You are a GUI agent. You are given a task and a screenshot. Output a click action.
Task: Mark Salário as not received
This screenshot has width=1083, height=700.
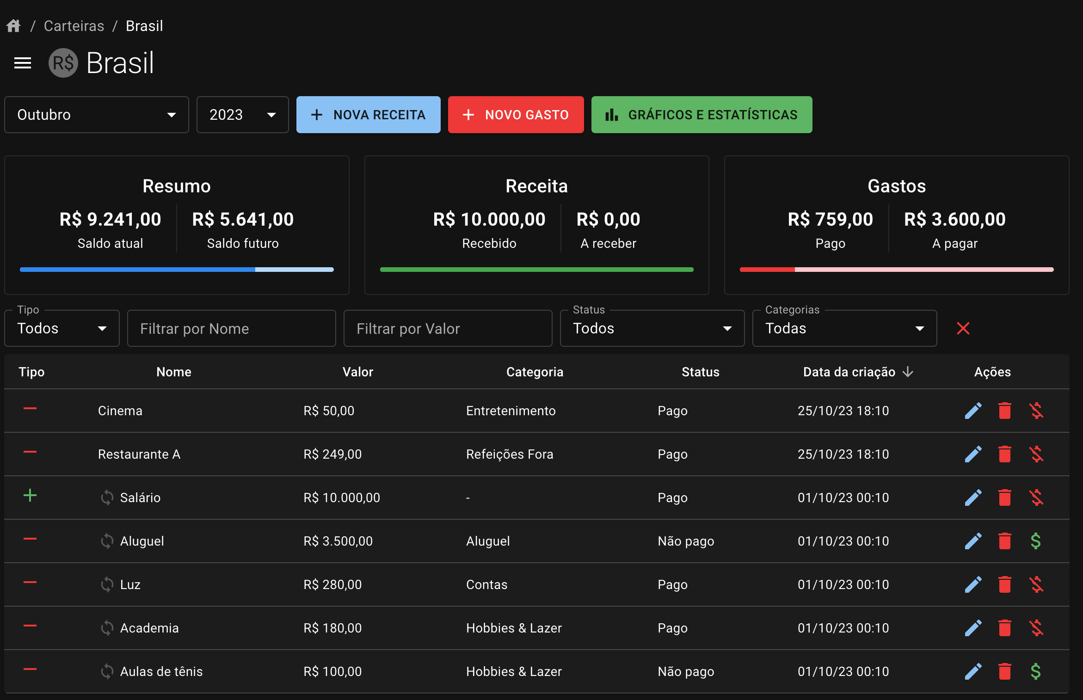[1036, 497]
